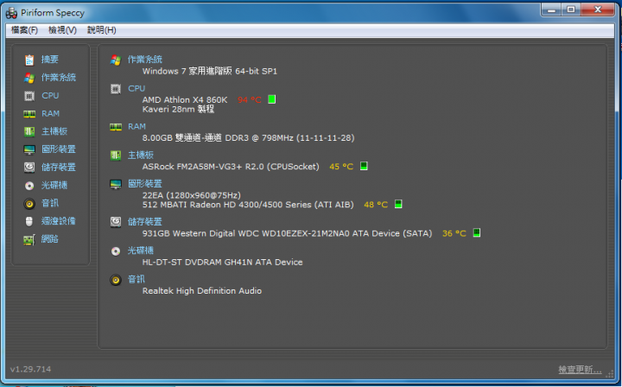Open 光碟機 heading link in summary

141,251
